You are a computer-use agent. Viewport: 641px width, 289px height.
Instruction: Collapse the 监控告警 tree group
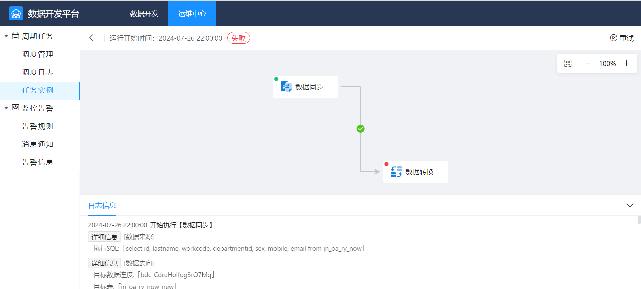(x=6, y=108)
